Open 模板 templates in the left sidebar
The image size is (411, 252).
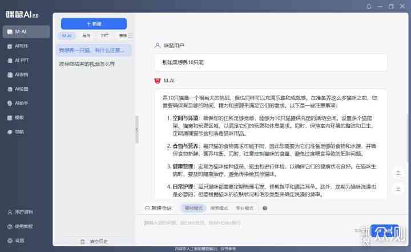click(16, 118)
